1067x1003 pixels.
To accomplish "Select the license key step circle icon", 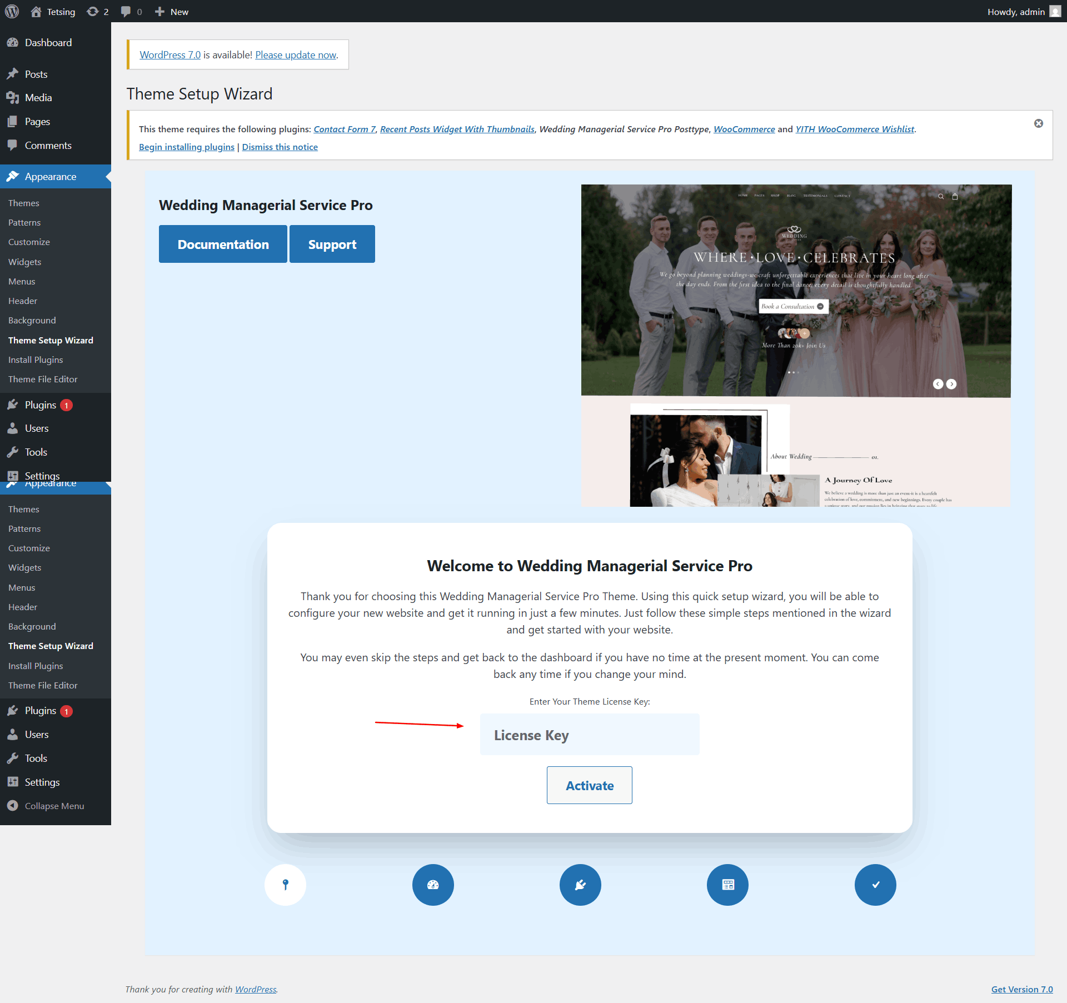I will [x=286, y=884].
